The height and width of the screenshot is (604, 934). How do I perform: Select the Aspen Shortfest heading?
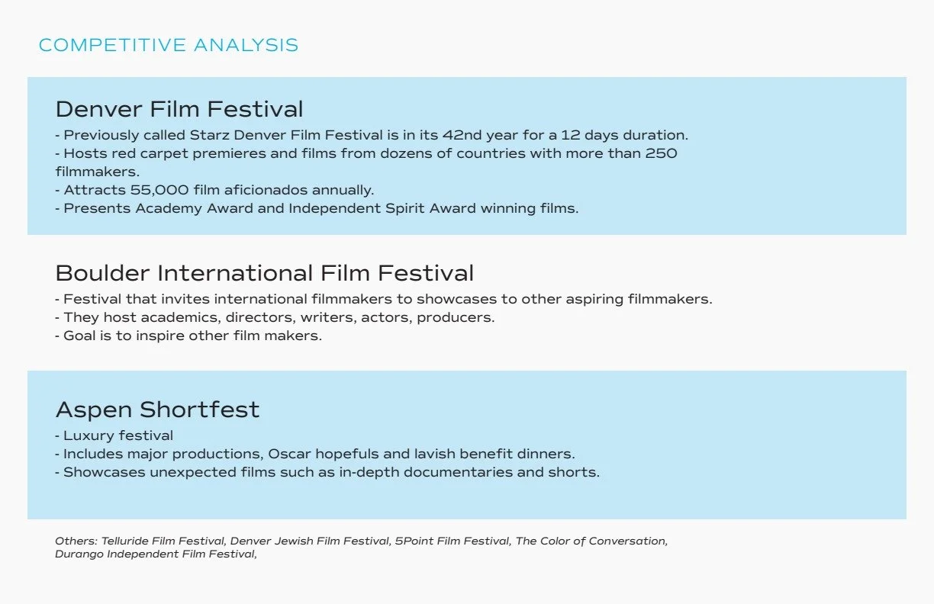[x=157, y=410]
